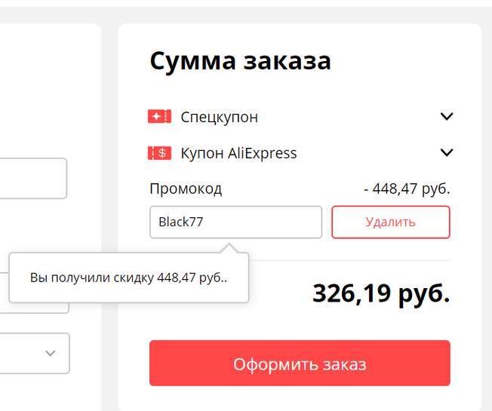The width and height of the screenshot is (492, 411).
Task: Select the Спецкупон label text
Action: [x=219, y=117]
